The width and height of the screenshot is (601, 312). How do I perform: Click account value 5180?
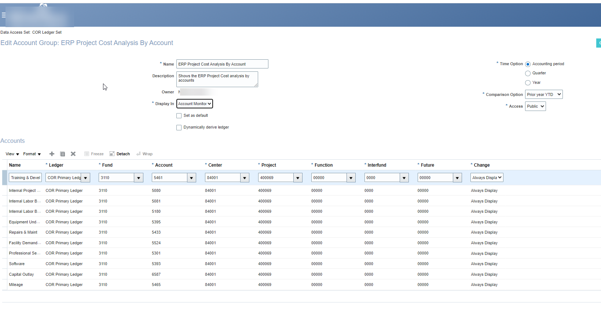156,211
